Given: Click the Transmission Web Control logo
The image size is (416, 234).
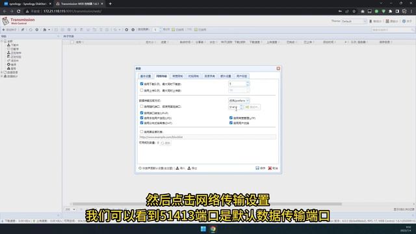Looking at the screenshot, I should (18, 21).
